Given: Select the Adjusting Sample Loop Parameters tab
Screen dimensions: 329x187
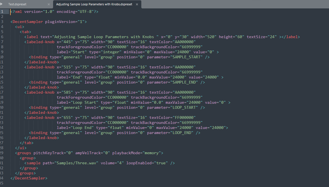Looking at the screenshot, I should (94, 4).
